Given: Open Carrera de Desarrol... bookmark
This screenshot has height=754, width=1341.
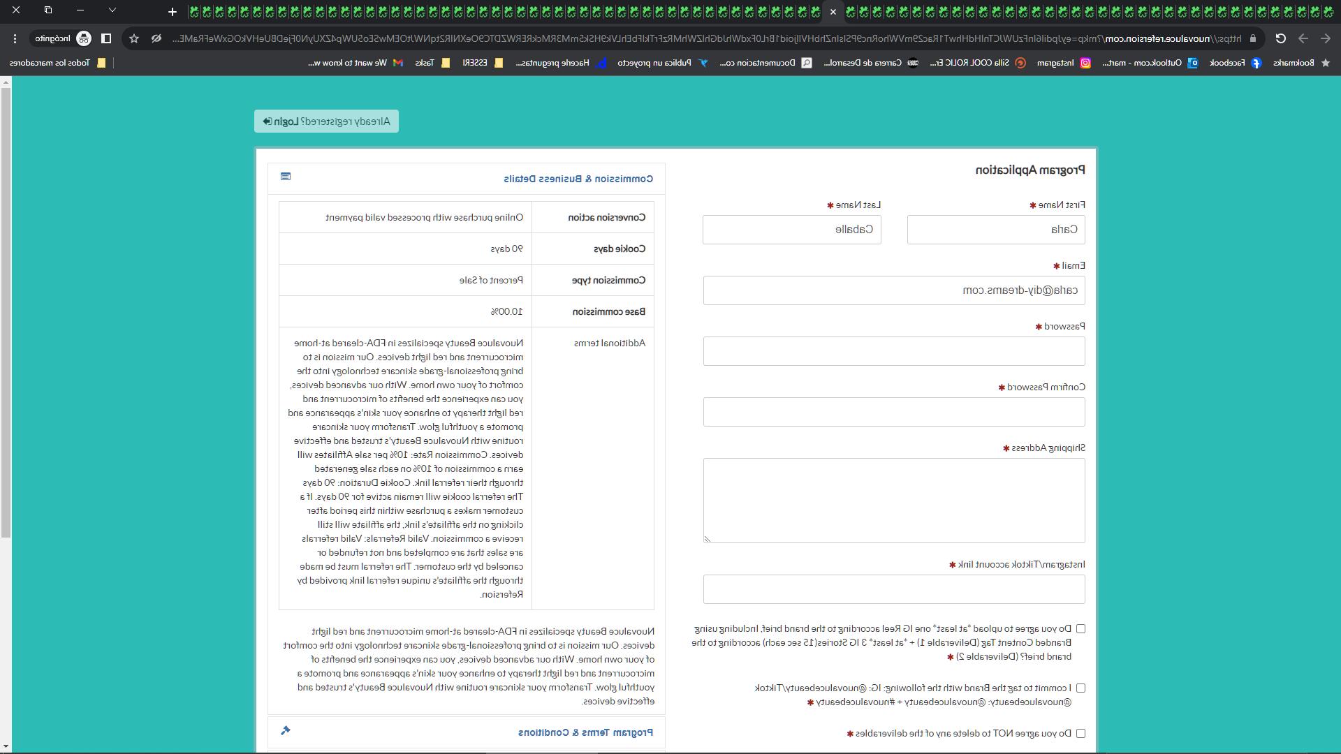Looking at the screenshot, I should tap(871, 63).
